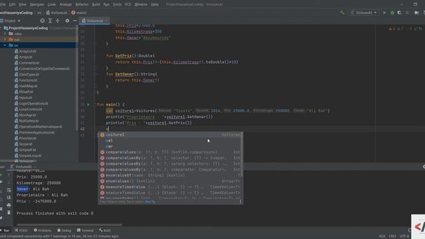The height and width of the screenshot is (239, 425).
Task: Choose enumValueOf from the completion list
Action: pos(170,175)
